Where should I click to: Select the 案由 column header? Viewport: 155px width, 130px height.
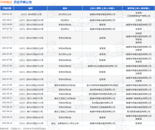tap(65, 8)
